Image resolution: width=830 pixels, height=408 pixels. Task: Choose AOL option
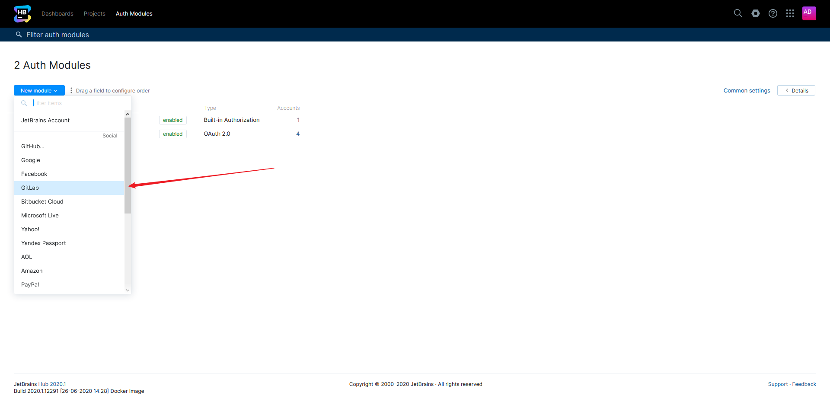tap(69, 257)
